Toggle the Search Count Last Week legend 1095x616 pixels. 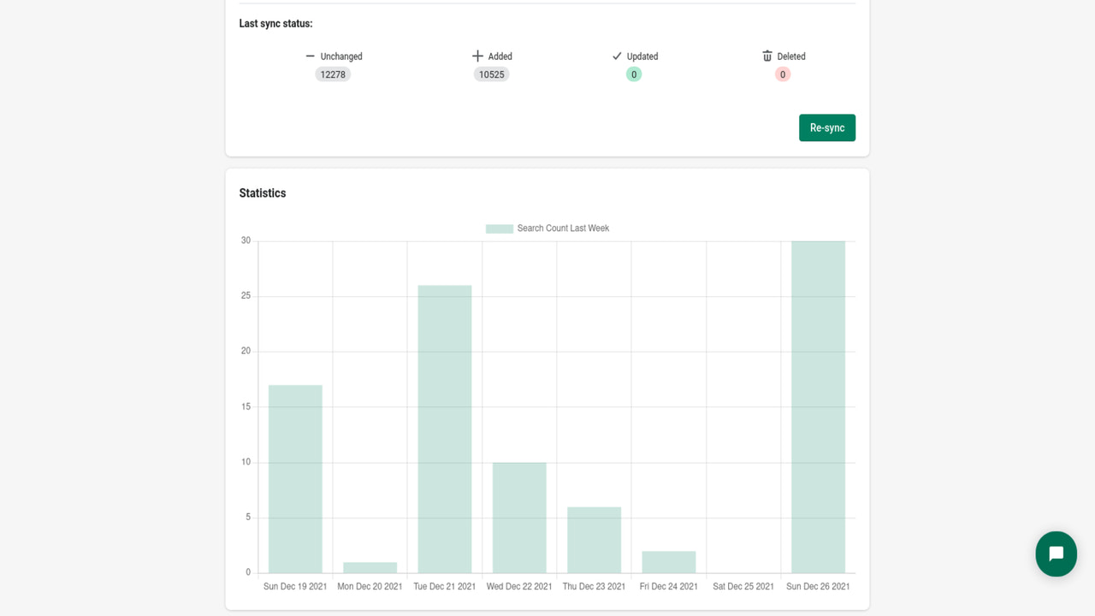(x=547, y=228)
